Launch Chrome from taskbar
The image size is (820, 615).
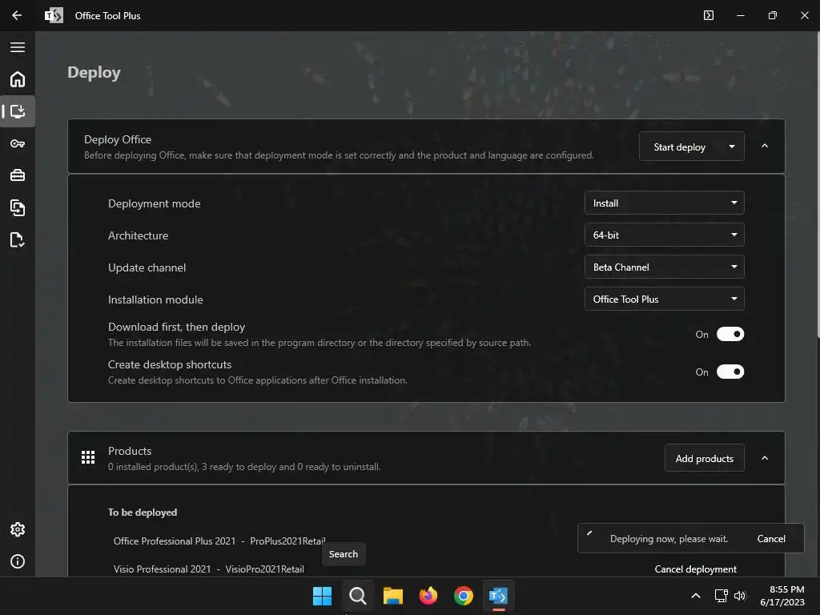click(x=464, y=596)
